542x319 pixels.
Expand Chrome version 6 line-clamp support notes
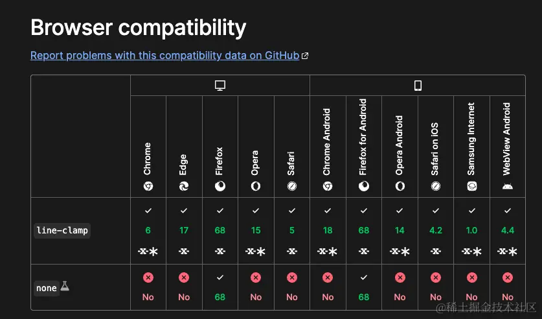click(148, 231)
